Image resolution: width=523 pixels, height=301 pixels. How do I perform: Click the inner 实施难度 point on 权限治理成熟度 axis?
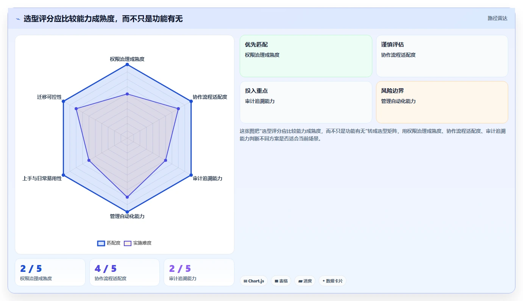point(127,94)
